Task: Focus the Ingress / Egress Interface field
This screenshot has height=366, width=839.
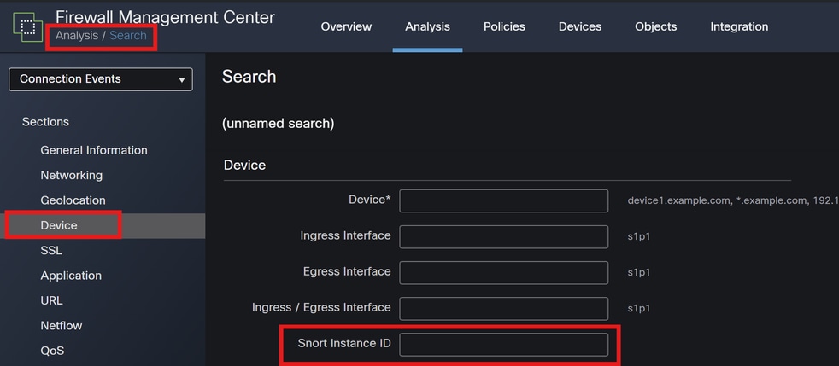Action: point(503,308)
